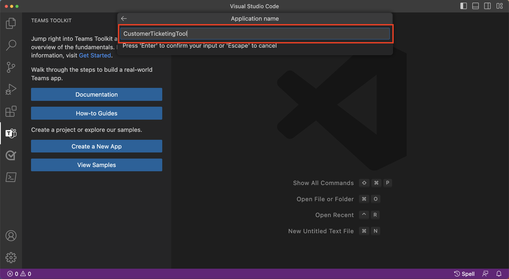Click the Open Recent text
The image size is (509, 279).
[x=334, y=215]
